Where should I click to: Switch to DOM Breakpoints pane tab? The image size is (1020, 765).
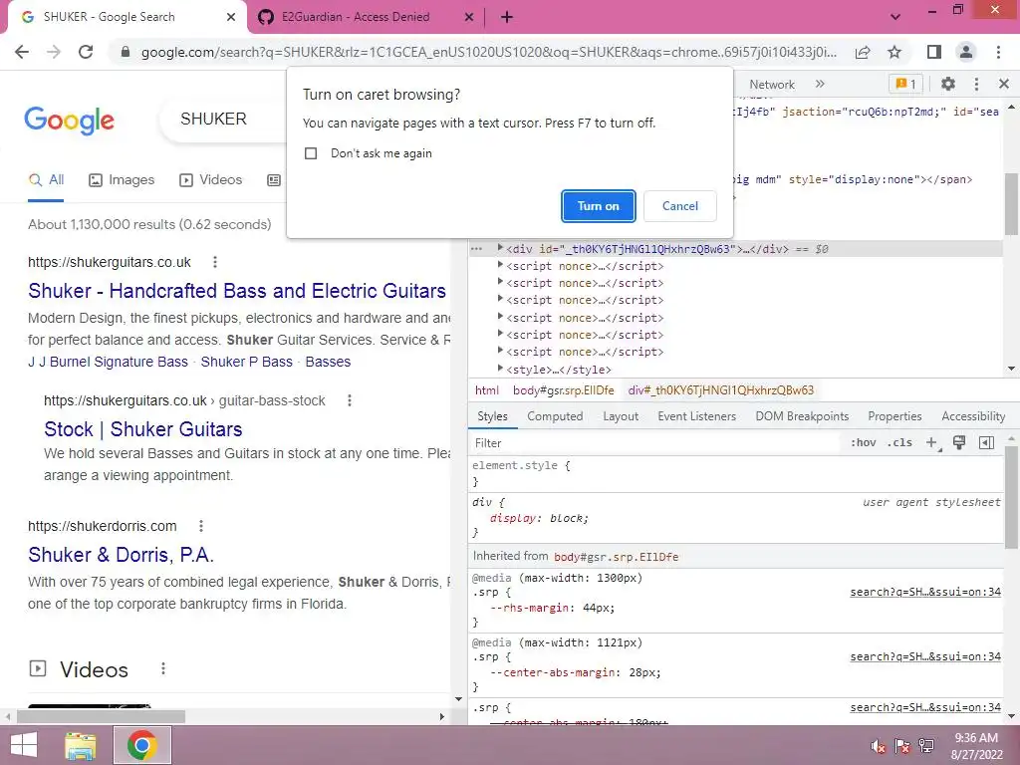802,416
